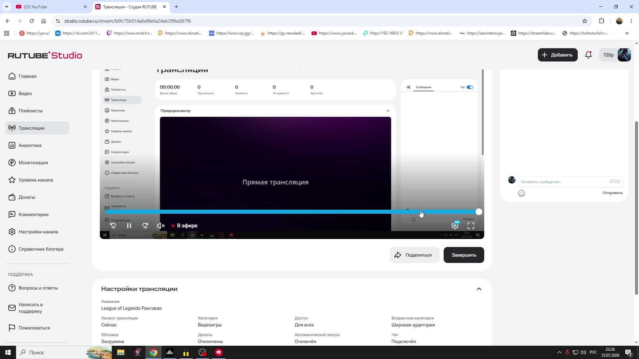The width and height of the screenshot is (639, 359).
Task: Show hidden tray icons arrow
Action: pos(559,352)
